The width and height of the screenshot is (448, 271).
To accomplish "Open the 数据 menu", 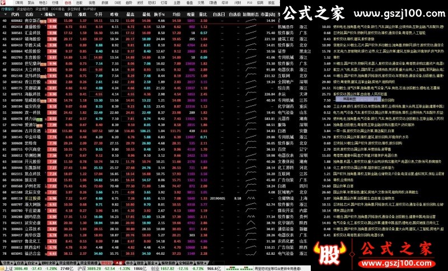I will (x=105, y=3).
